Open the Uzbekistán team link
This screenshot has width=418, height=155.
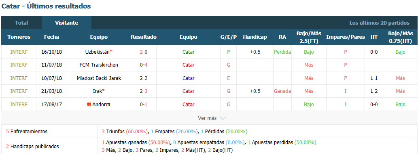(x=97, y=52)
